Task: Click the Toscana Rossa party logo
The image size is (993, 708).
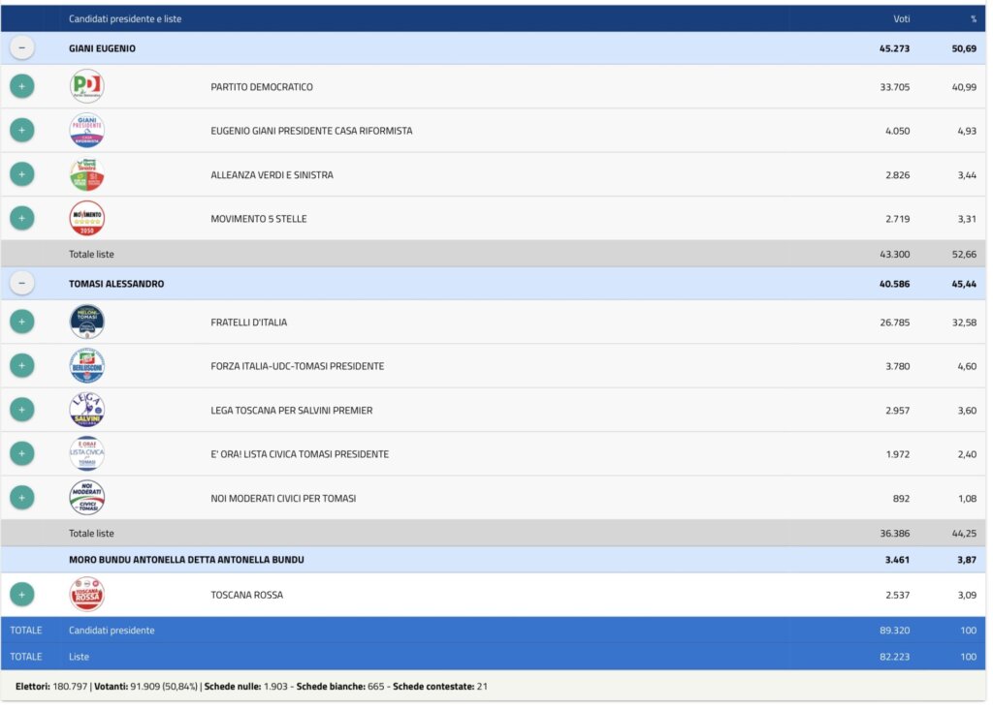Action: click(x=86, y=595)
